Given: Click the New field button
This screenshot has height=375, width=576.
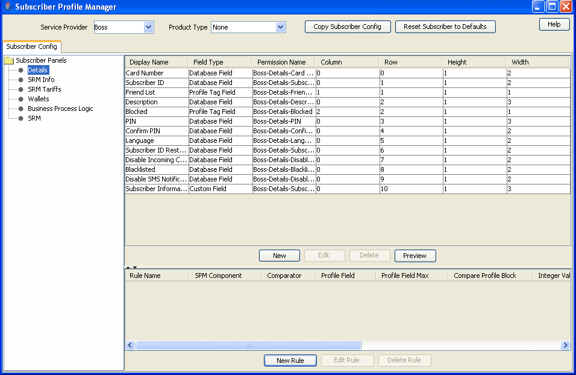Looking at the screenshot, I should 280,256.
